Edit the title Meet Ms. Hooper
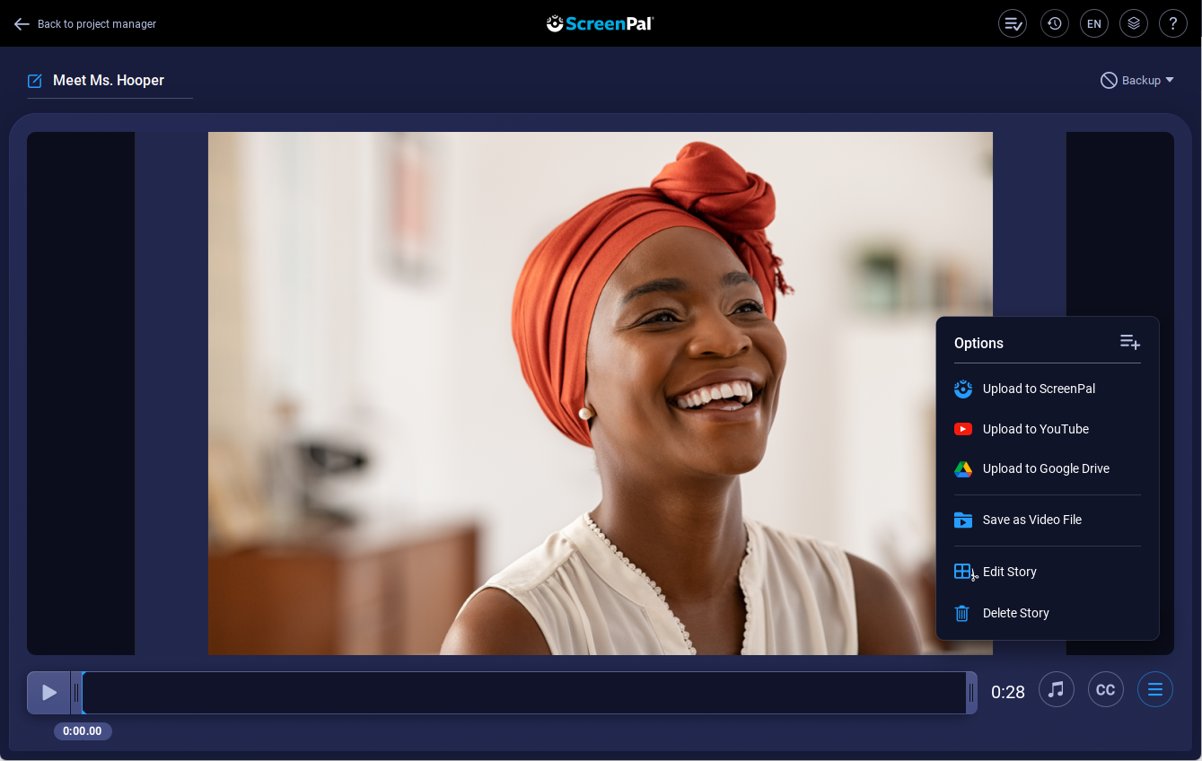 click(109, 81)
